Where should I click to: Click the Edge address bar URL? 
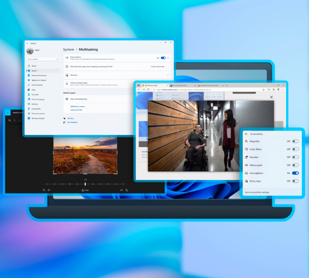click(184, 90)
